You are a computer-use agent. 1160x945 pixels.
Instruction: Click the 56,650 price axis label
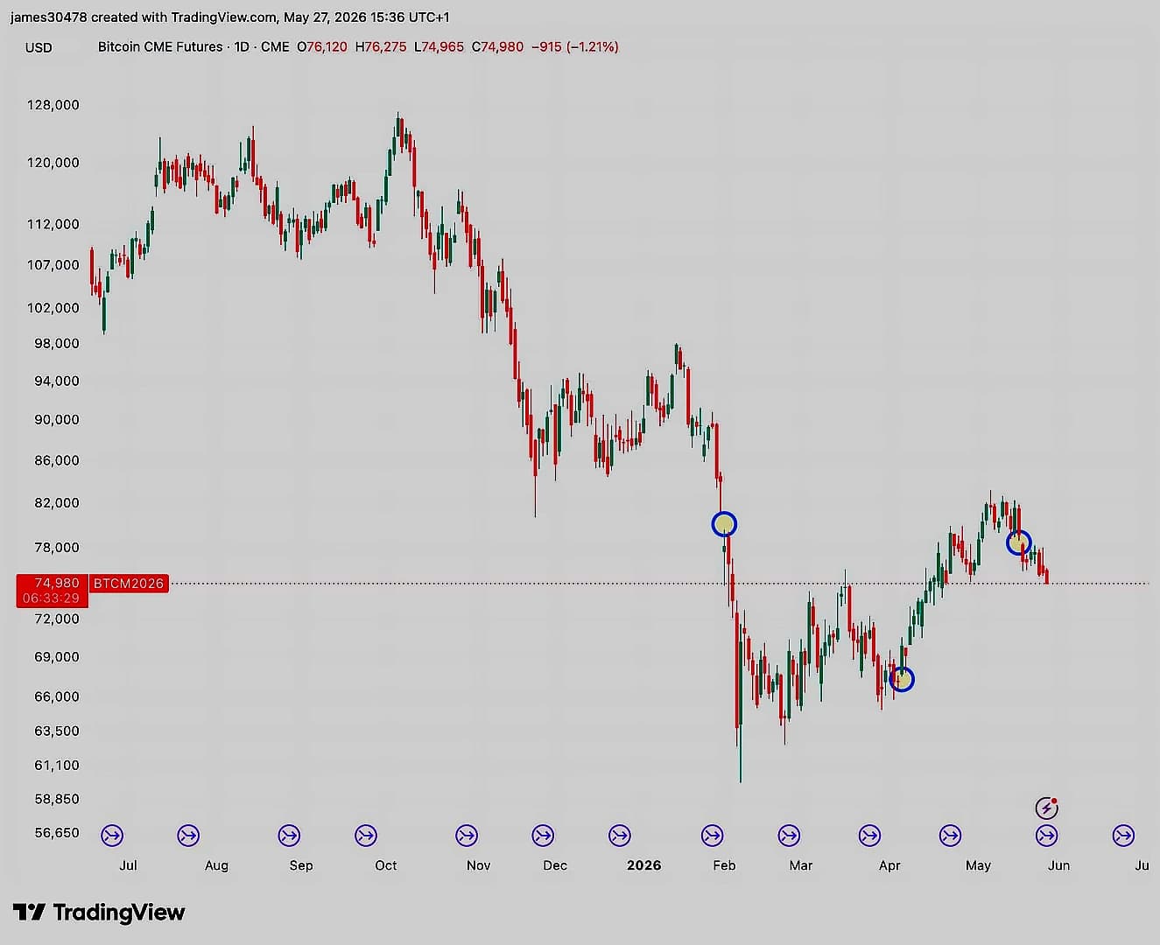coord(57,832)
